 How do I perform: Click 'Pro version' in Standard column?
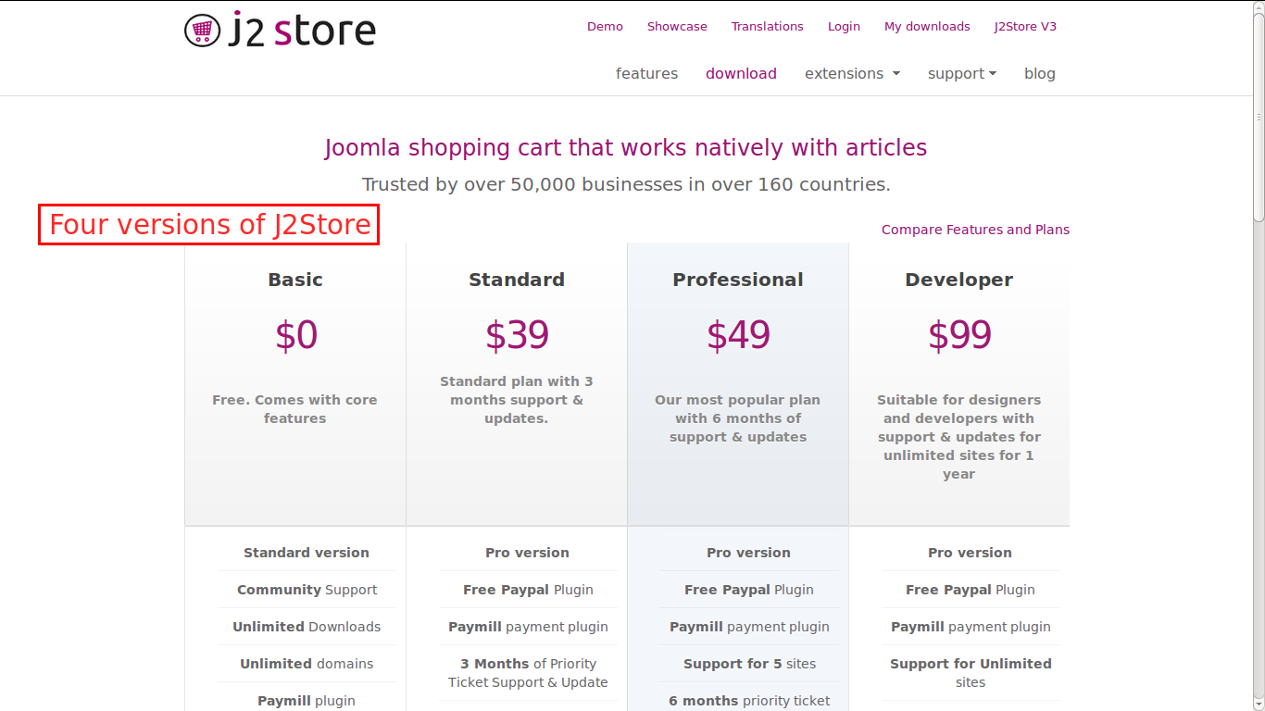coord(528,553)
